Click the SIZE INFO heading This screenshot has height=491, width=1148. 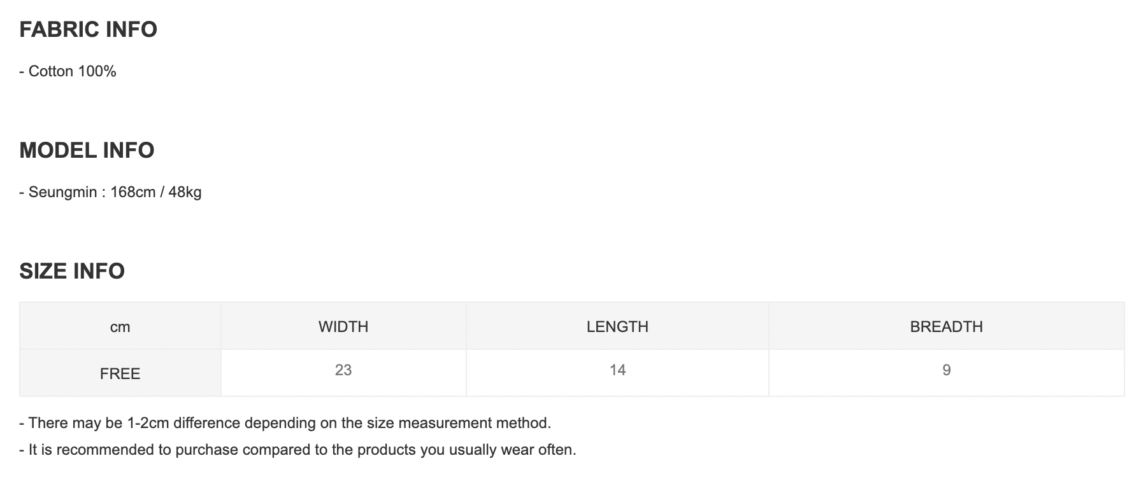(72, 272)
